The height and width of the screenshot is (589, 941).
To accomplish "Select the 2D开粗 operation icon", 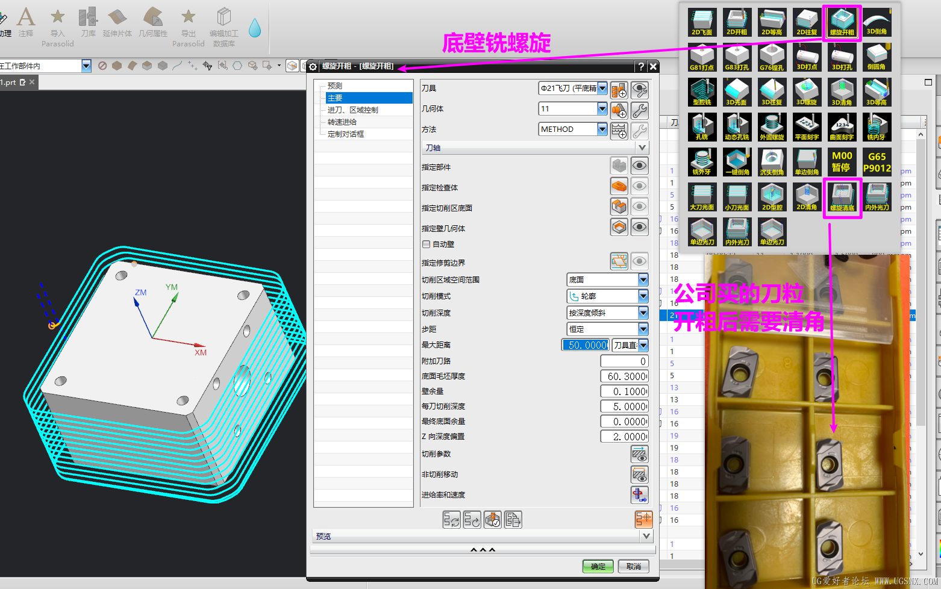I will pyautogui.click(x=737, y=22).
